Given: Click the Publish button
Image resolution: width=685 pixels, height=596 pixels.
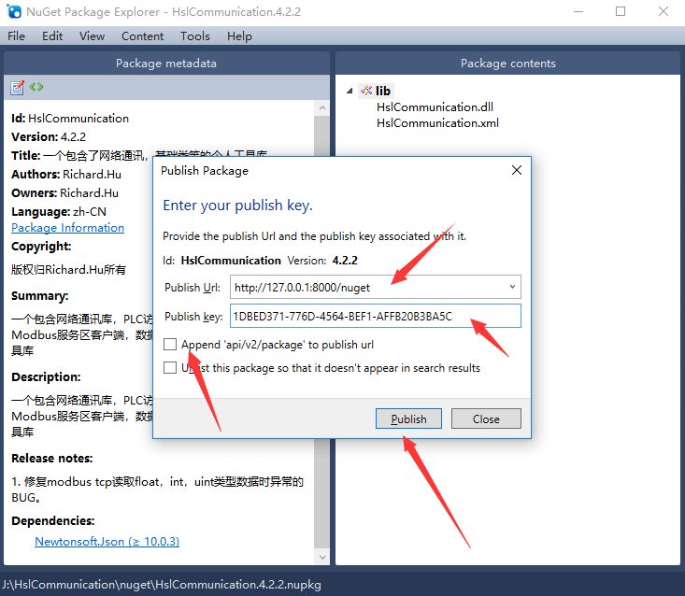Looking at the screenshot, I should [x=408, y=419].
